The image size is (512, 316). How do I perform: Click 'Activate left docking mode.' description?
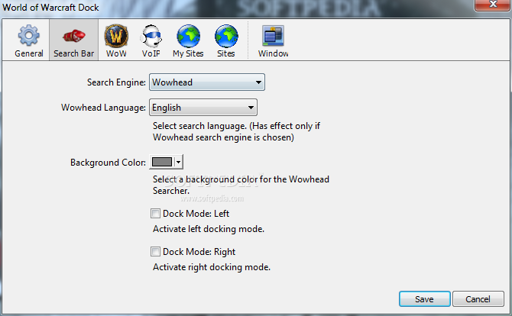click(x=209, y=229)
